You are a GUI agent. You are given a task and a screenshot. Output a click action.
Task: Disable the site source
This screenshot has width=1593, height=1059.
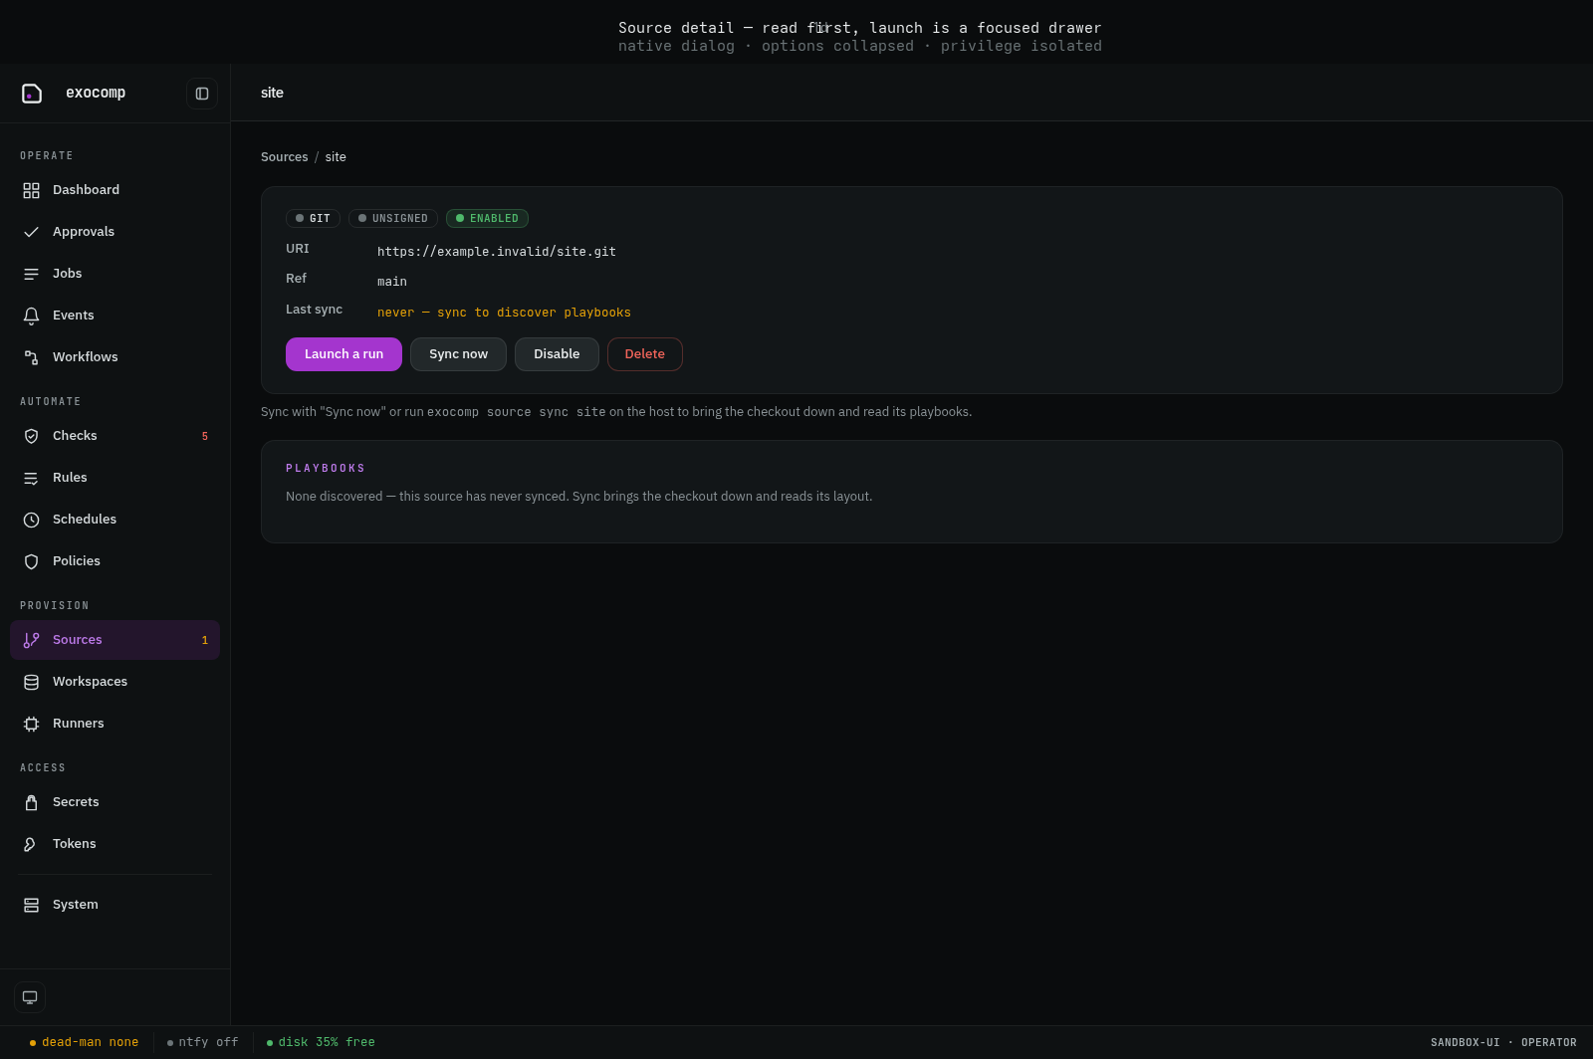tap(557, 354)
